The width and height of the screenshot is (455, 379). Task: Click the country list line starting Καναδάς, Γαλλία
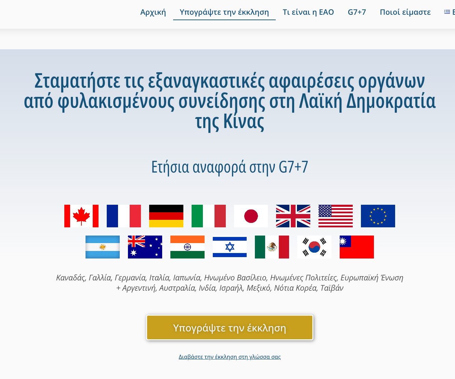point(230,278)
